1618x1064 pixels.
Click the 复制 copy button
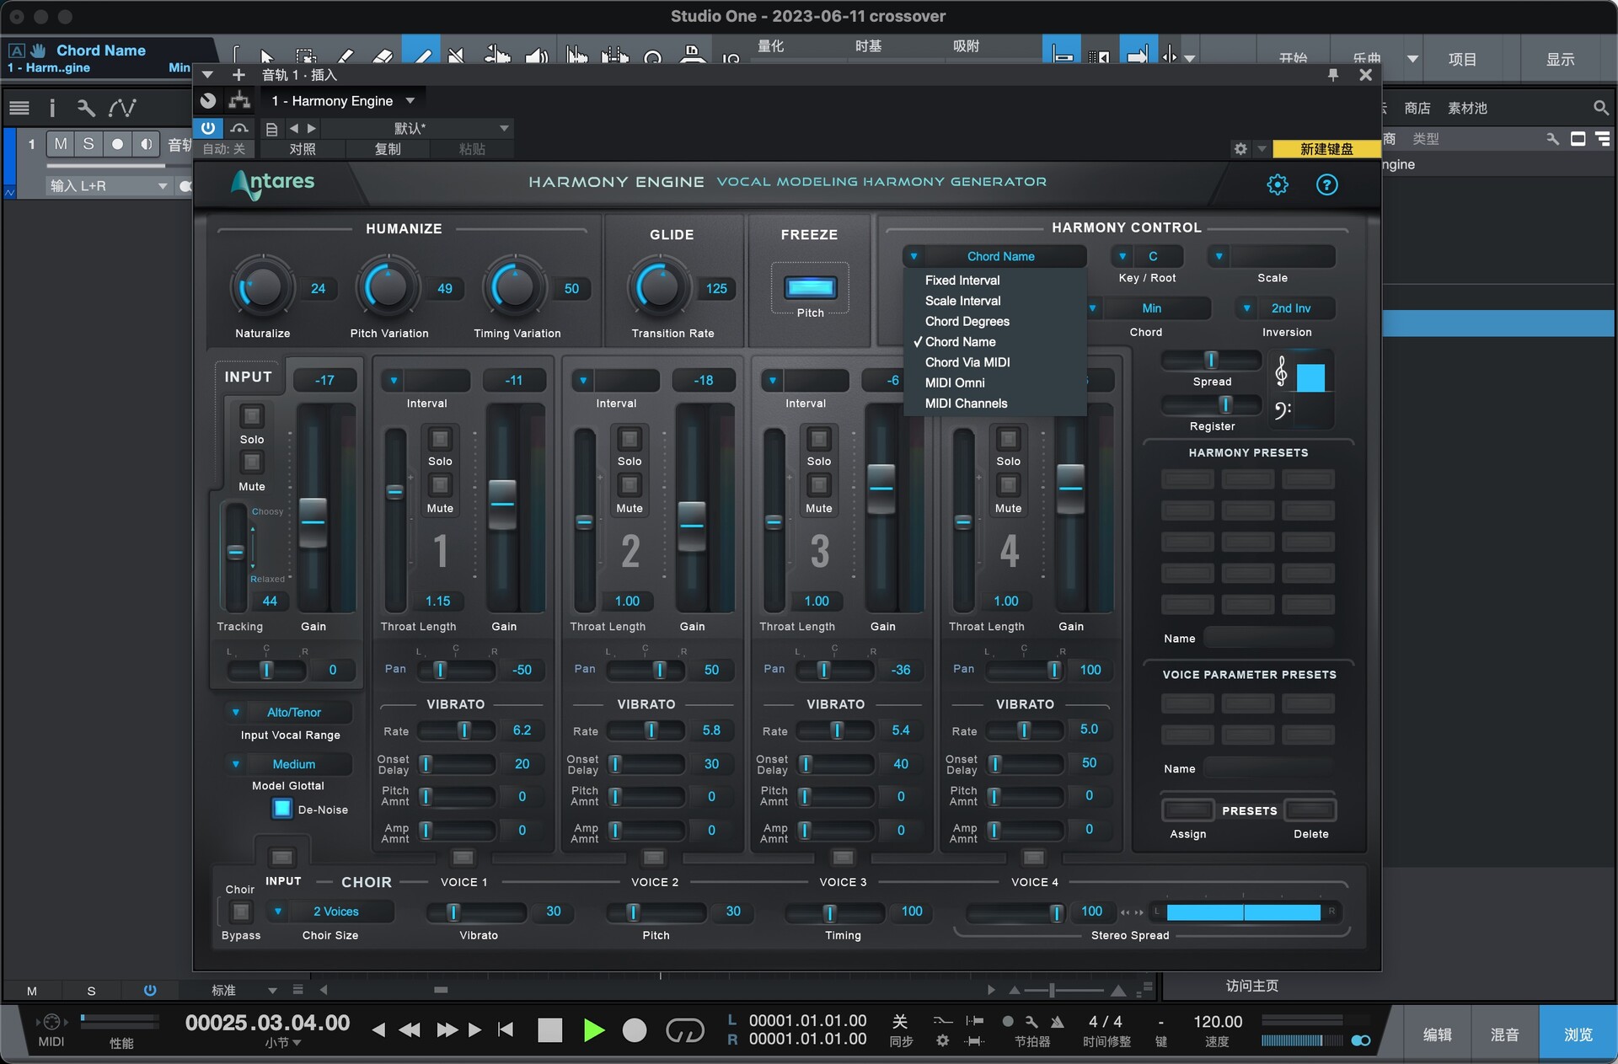(x=388, y=149)
